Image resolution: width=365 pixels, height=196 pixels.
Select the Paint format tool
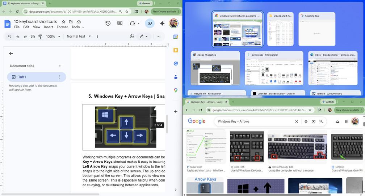(40, 37)
